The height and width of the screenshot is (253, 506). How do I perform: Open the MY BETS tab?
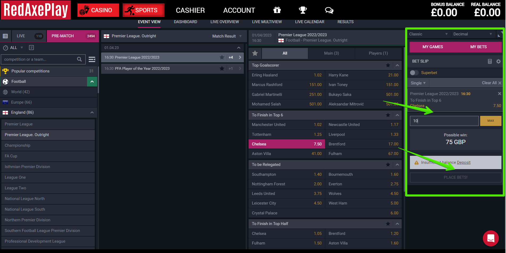(478, 47)
